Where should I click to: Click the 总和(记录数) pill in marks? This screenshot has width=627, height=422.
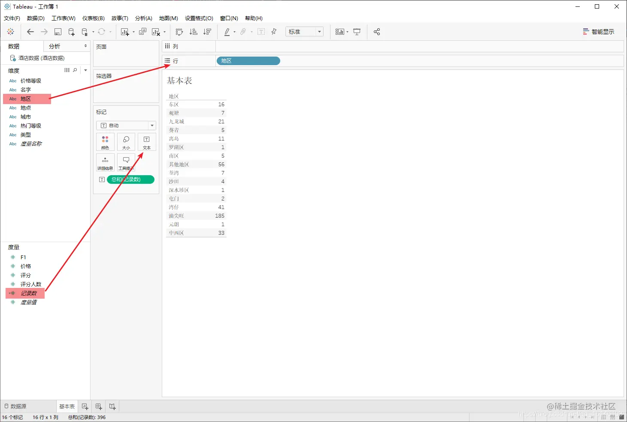point(130,180)
